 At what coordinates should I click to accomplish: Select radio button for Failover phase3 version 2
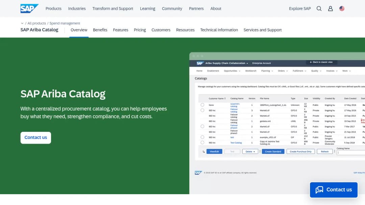point(202,126)
